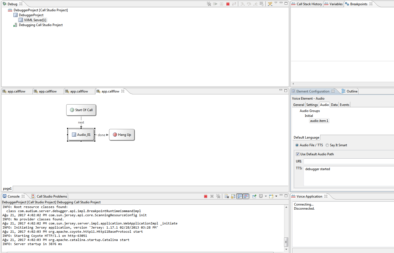Screen dimensions: 394x253
Task: Switch to the second app.callflow editor tab
Action: pyautogui.click(x=48, y=91)
